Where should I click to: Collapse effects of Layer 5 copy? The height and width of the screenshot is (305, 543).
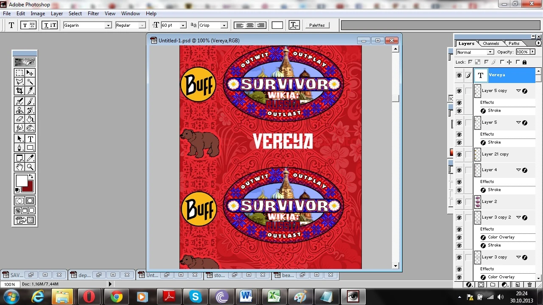(x=518, y=91)
